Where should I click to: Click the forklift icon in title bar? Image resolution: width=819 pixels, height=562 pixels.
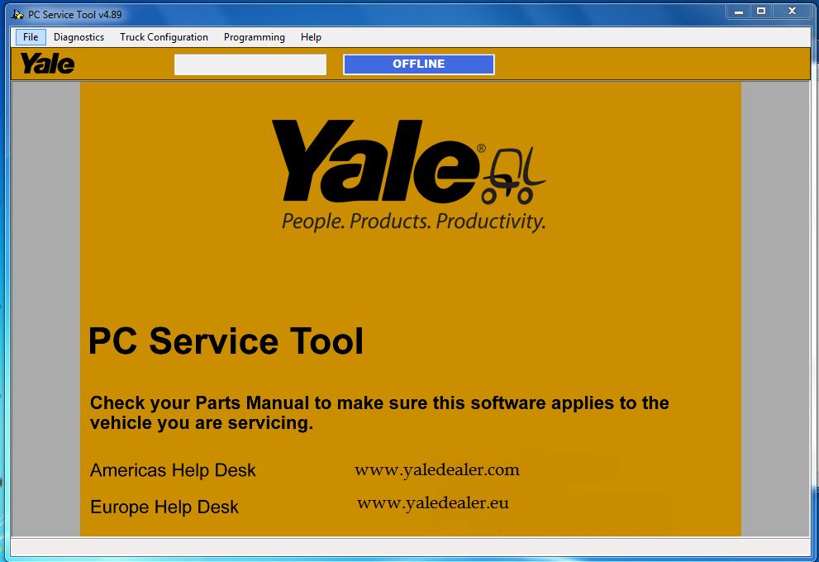click(x=17, y=15)
